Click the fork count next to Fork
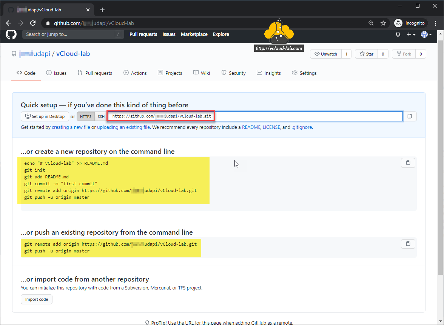 pyautogui.click(x=421, y=54)
